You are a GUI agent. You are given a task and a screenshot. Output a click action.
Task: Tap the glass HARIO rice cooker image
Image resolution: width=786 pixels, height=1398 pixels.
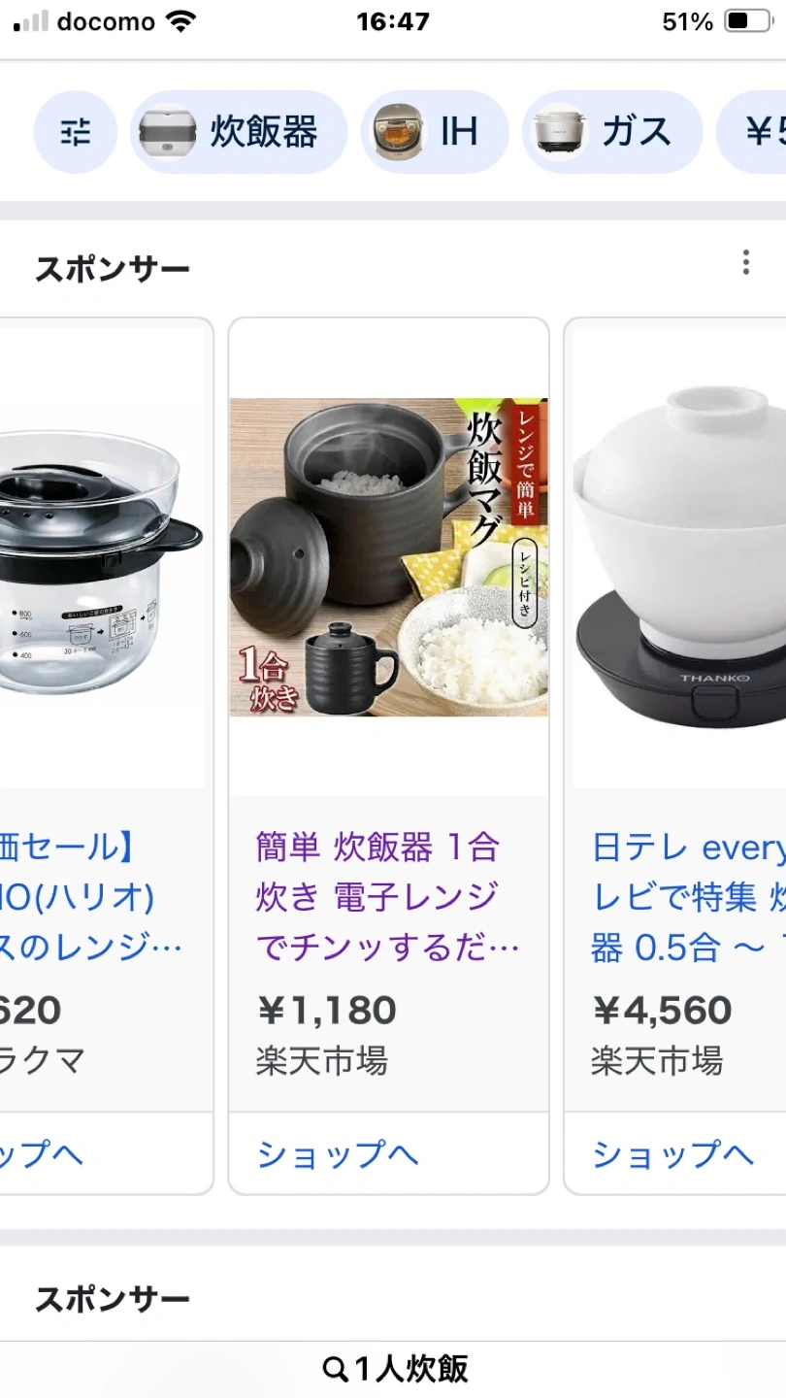102,558
